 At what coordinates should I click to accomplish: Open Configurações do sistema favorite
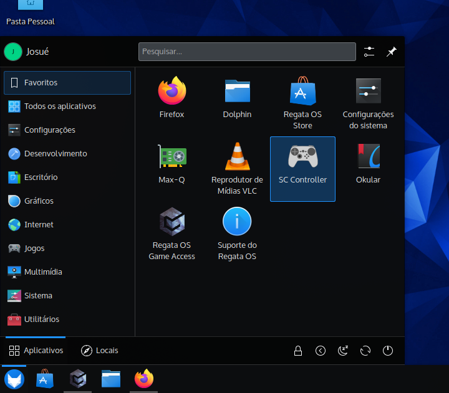click(368, 103)
